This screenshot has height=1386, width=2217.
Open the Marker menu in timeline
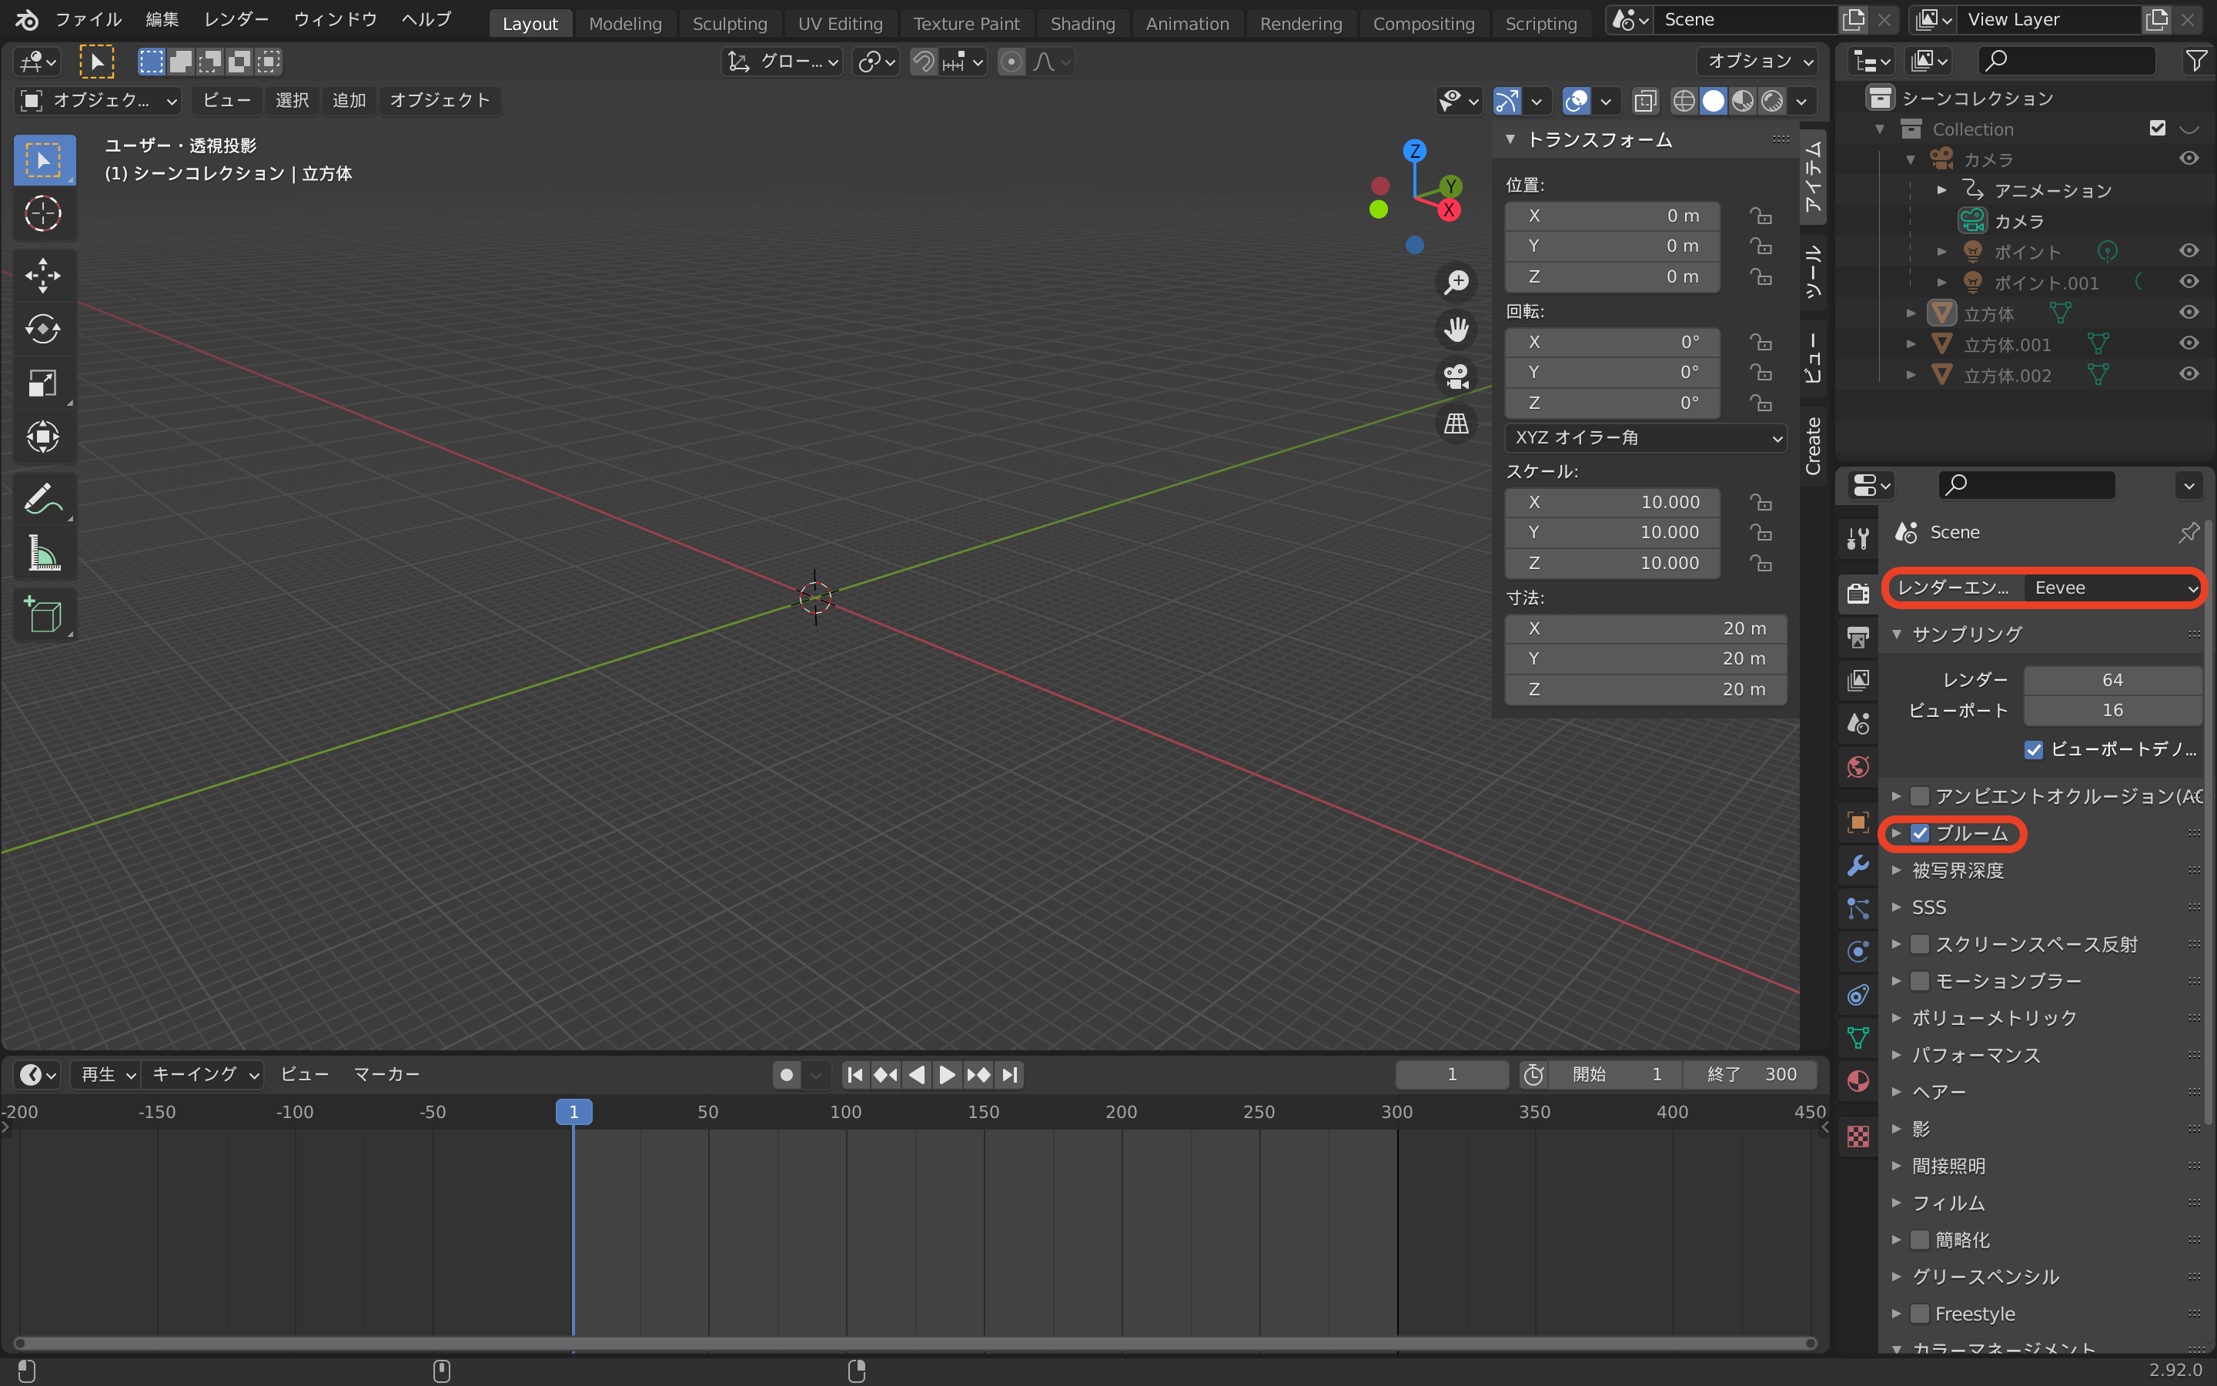point(386,1074)
